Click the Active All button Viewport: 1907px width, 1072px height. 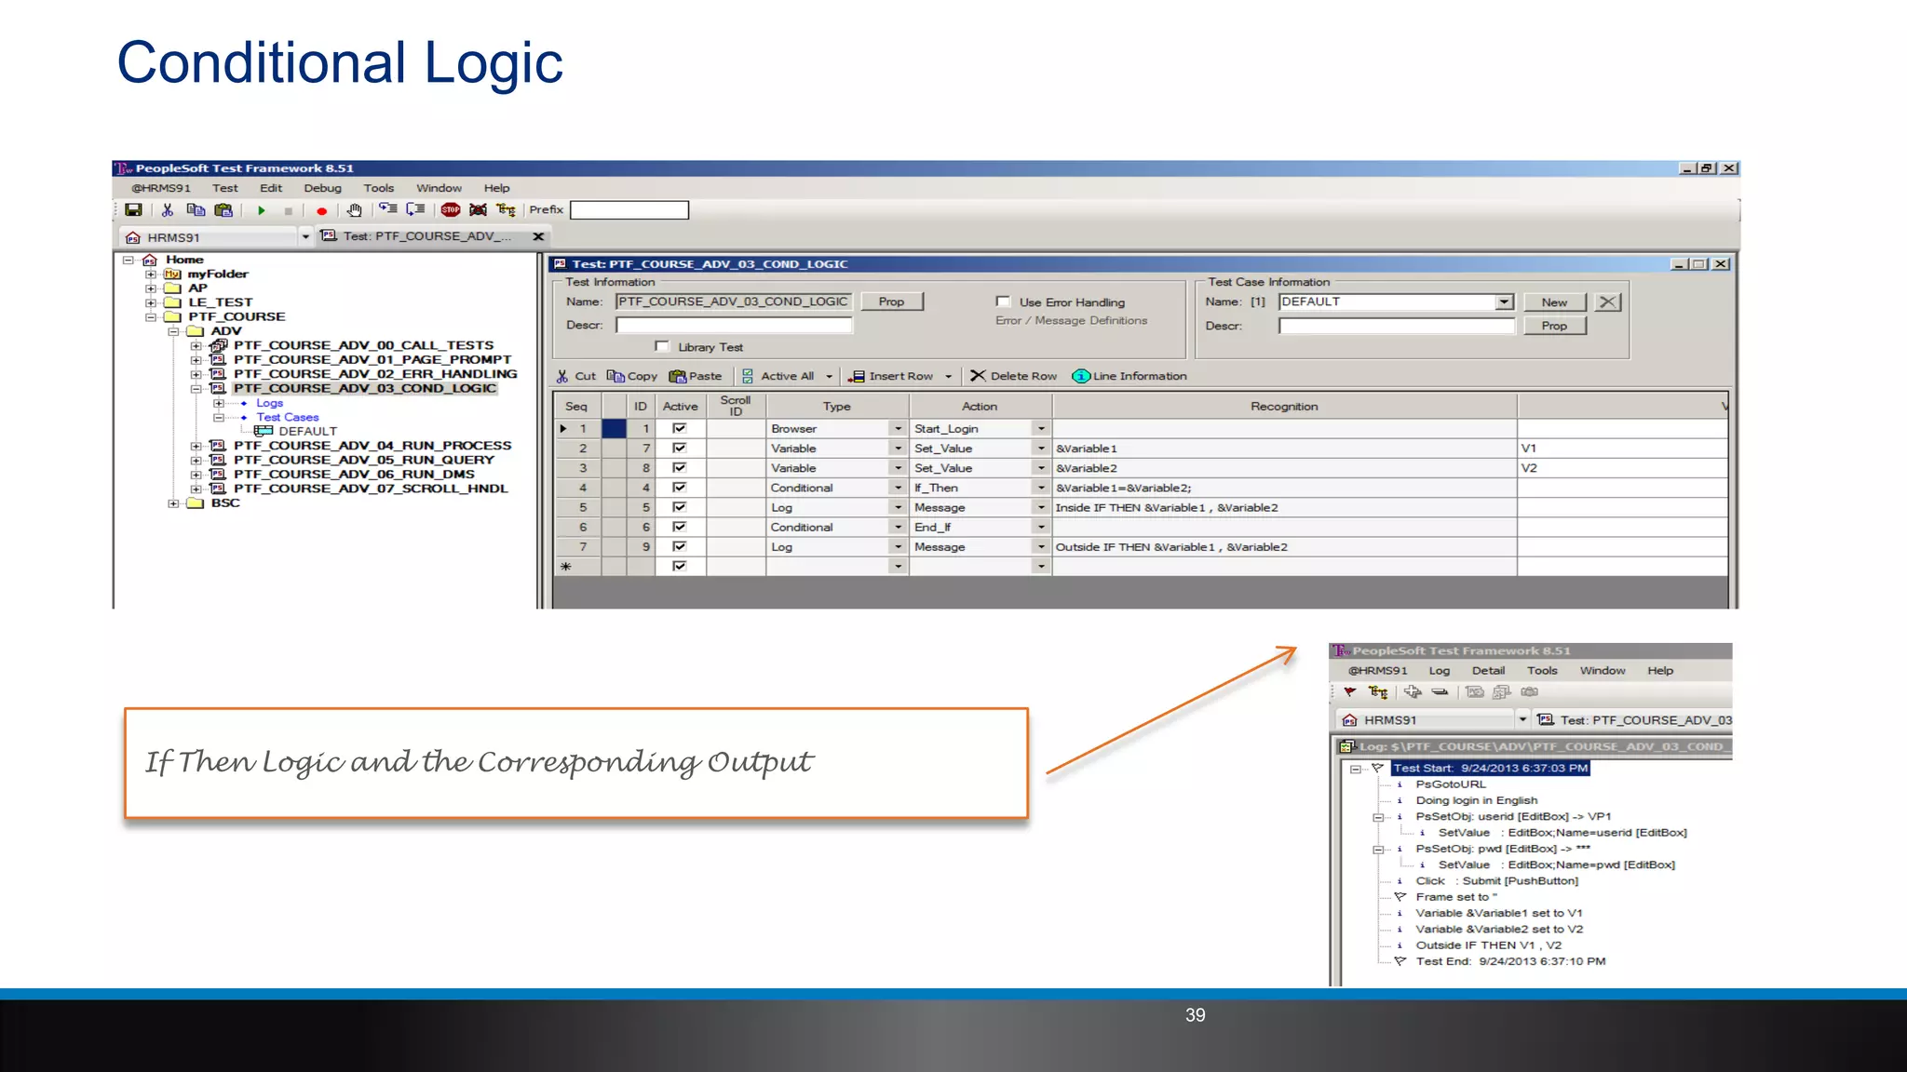click(778, 376)
